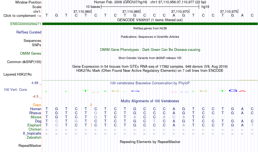Click the Human species label
Screen dimensions: 258x152
(x=36, y=109)
